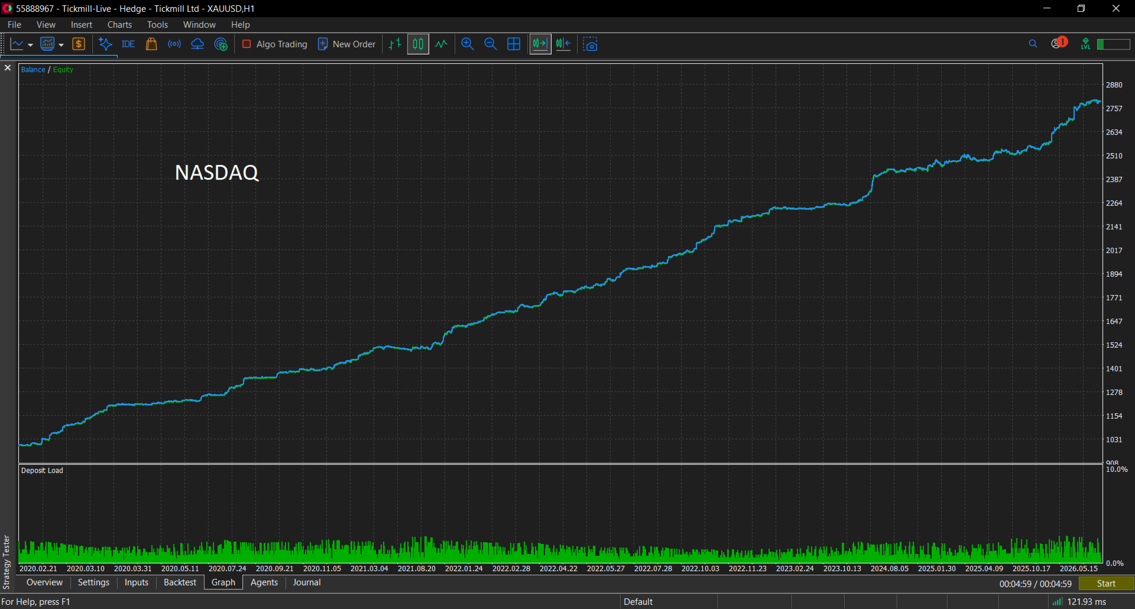Open the Market shopping bag icon

(151, 44)
